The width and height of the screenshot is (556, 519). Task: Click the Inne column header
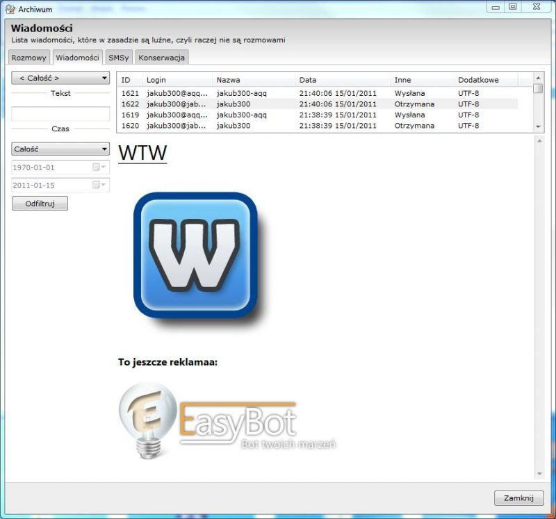[422, 80]
